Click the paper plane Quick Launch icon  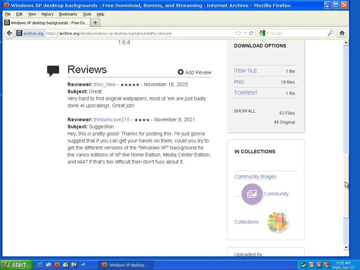(x=83, y=265)
